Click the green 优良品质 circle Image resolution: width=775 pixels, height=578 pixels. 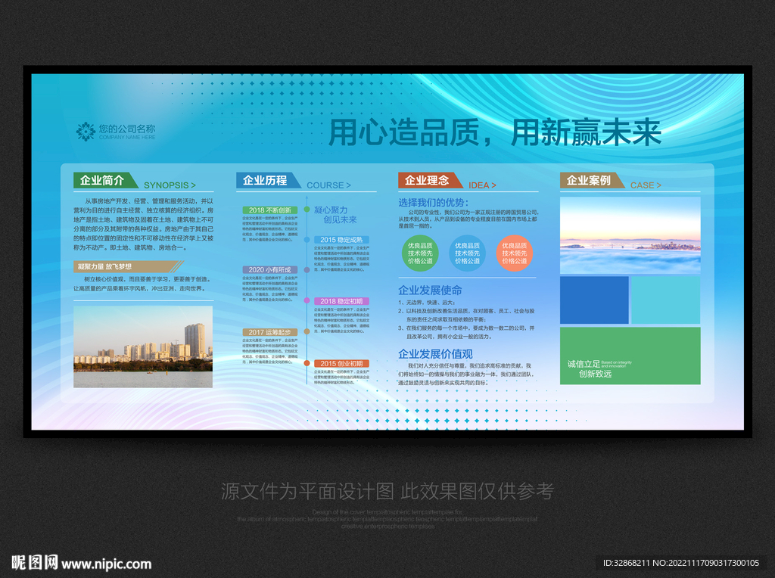point(420,253)
